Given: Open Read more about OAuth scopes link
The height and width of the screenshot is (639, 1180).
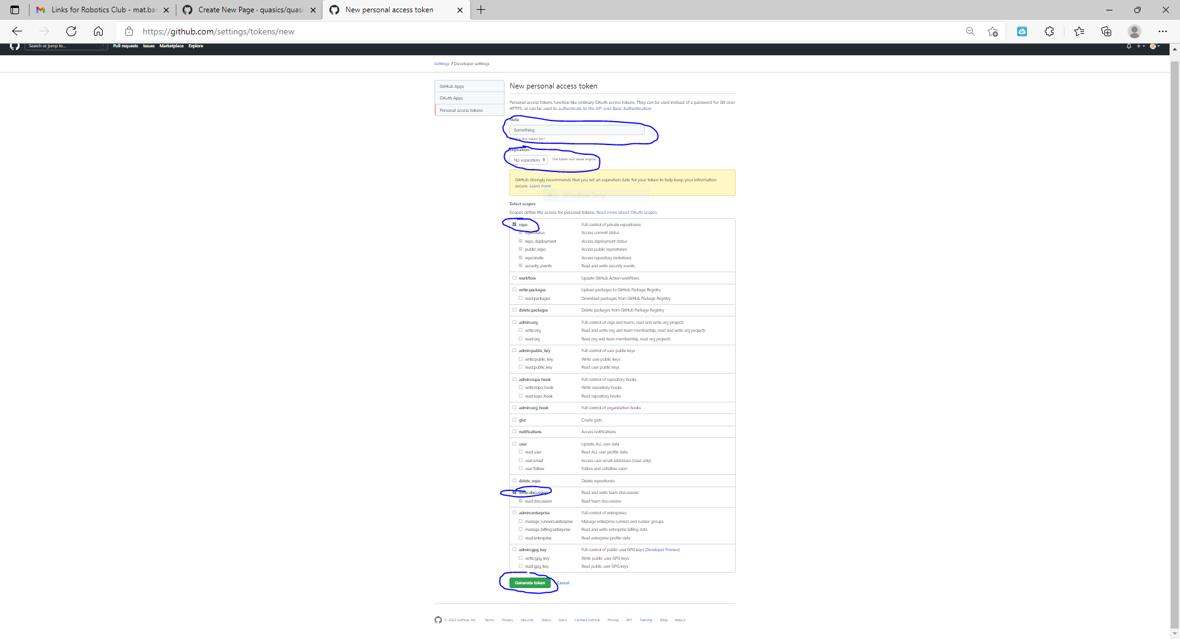Looking at the screenshot, I should pyautogui.click(x=627, y=213).
